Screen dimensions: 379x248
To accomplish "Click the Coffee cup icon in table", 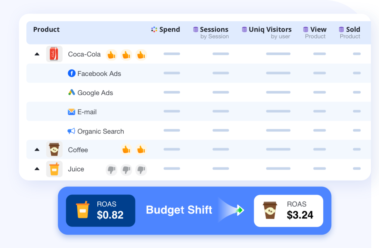I will (x=54, y=150).
